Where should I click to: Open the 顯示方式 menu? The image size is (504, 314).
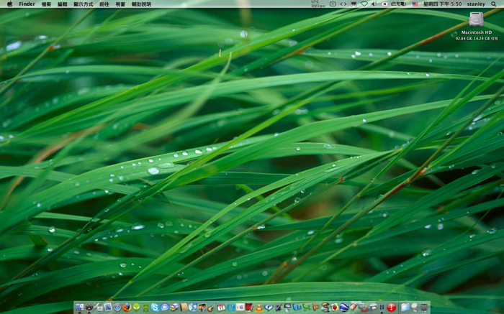click(x=84, y=4)
